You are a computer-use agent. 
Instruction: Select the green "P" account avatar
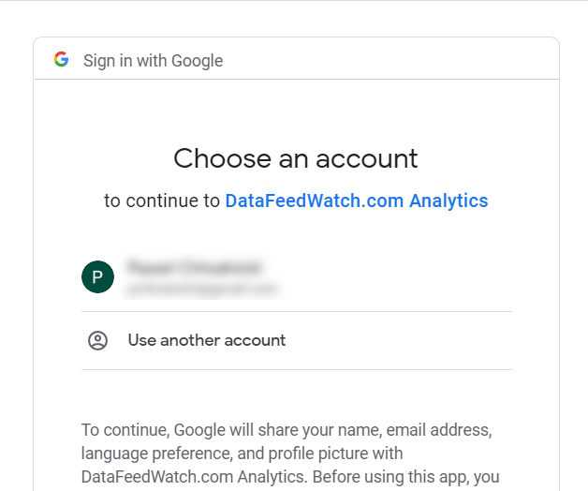[x=98, y=276]
